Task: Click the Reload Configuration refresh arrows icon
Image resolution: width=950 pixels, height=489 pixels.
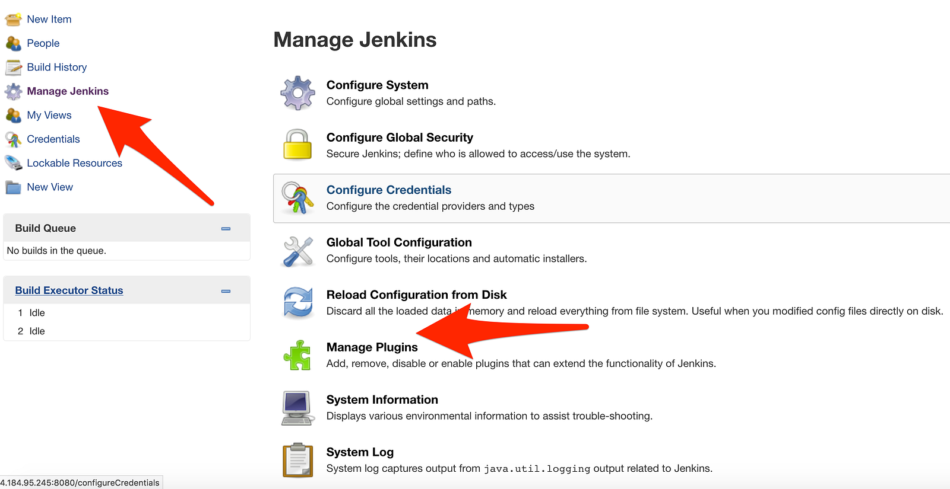Action: click(x=297, y=303)
